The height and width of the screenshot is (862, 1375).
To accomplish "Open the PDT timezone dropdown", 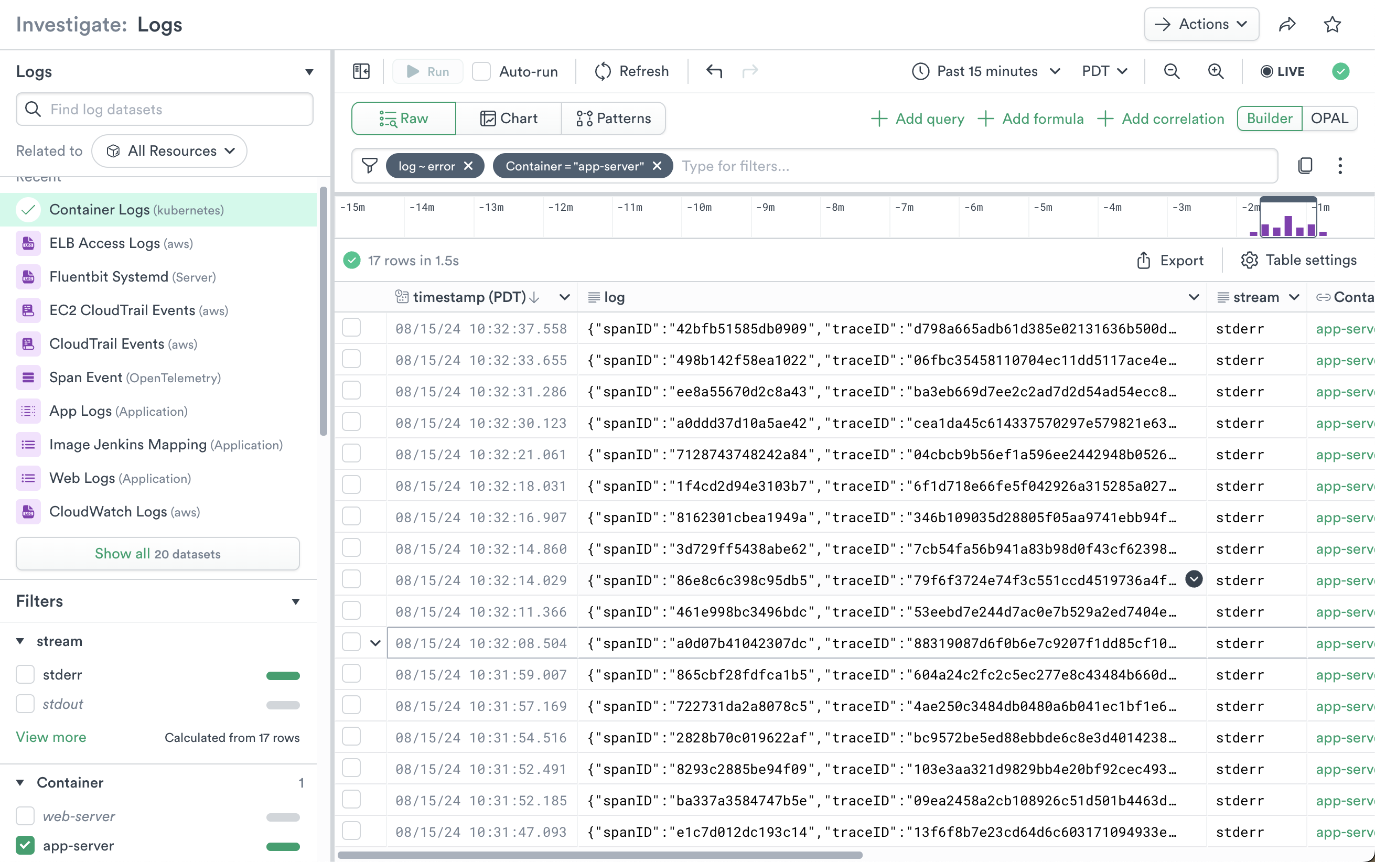I will pos(1105,71).
